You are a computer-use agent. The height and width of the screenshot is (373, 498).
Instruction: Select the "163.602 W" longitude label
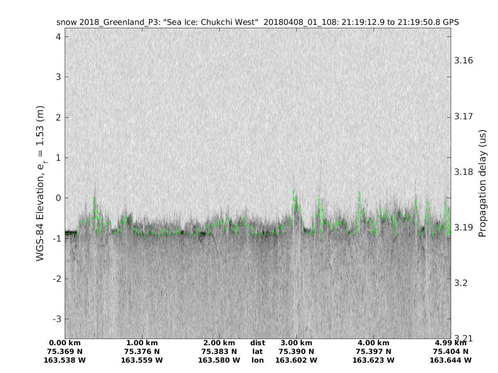click(x=296, y=360)
